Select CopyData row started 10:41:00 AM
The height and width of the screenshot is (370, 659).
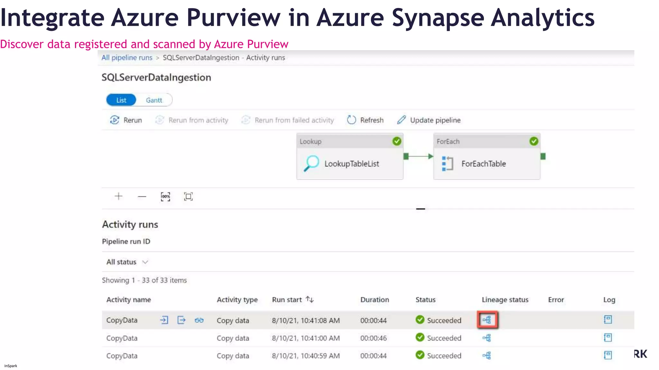coord(368,338)
